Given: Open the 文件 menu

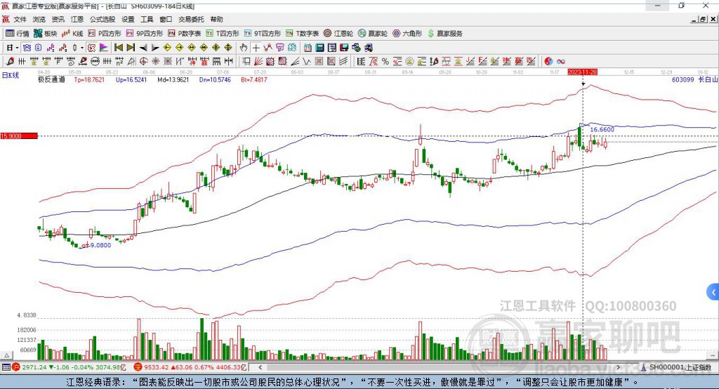Looking at the screenshot, I should pyautogui.click(x=20, y=19).
